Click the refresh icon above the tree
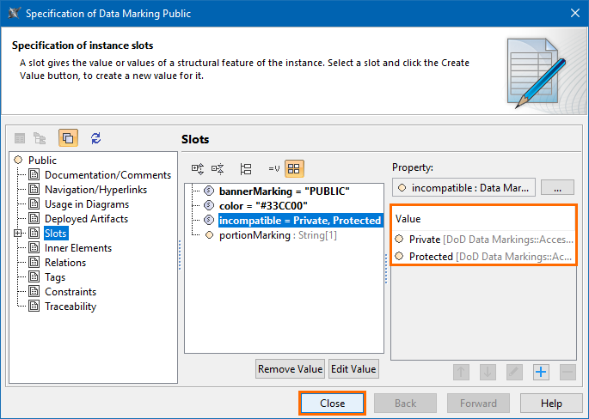This screenshot has width=589, height=419. coord(95,138)
